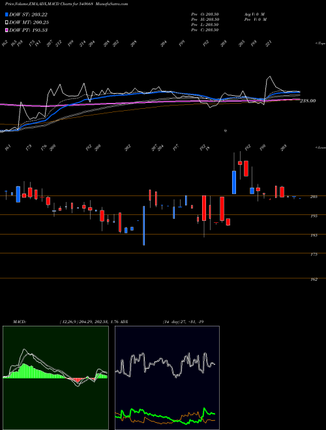Select the DOW MT 200.25 legend label
326x430 pixels.
pos(29,23)
